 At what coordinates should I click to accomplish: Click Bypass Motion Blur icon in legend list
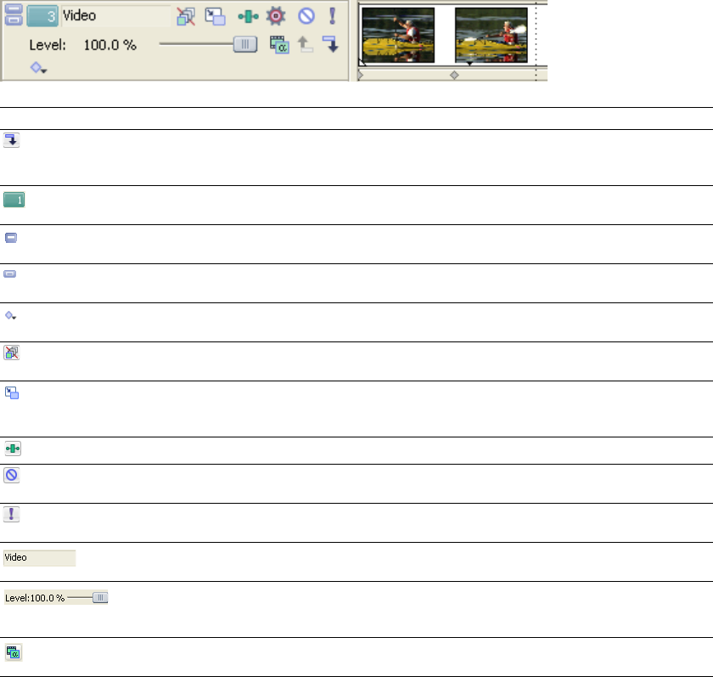point(11,353)
